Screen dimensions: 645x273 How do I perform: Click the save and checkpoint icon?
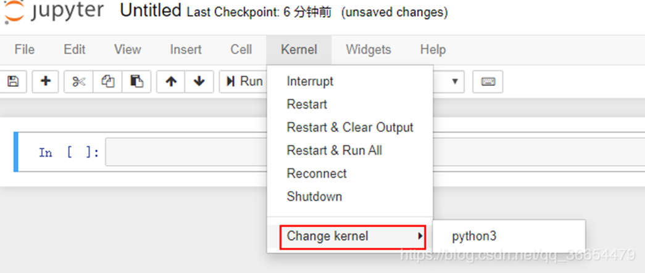point(13,82)
